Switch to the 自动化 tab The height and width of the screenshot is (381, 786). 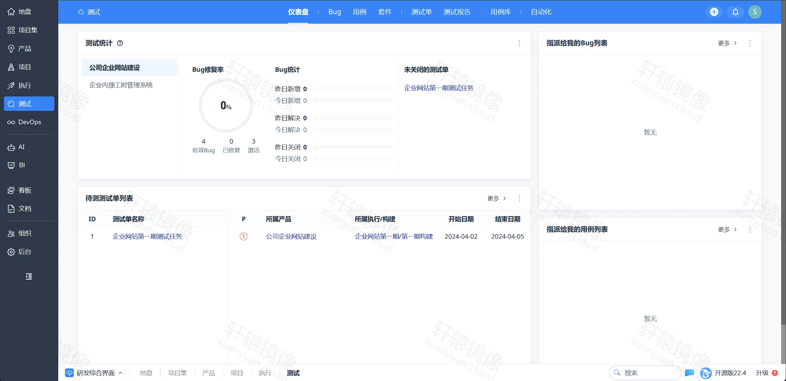click(541, 12)
